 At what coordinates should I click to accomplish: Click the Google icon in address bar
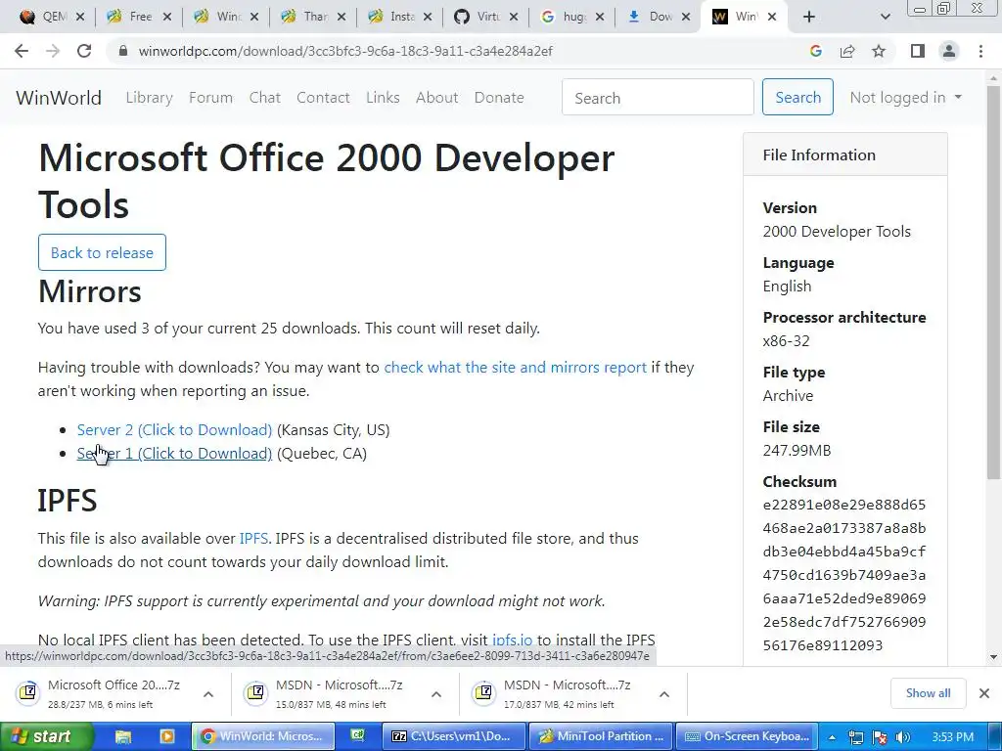point(815,51)
